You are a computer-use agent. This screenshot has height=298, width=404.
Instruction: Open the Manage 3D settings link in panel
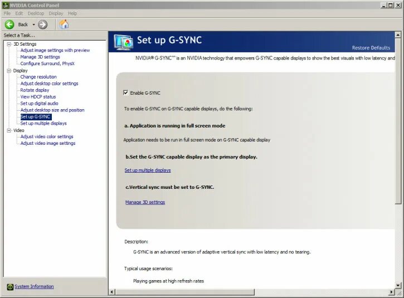coord(145,202)
